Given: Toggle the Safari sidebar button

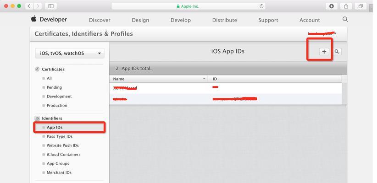Looking at the screenshot, I should [51, 6].
